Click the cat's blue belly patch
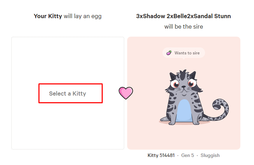Image resolution: width=254 pixels, height=165 pixels. click(x=184, y=111)
